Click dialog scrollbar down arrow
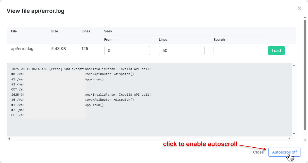Image resolution: width=308 pixels, height=163 pixels. click(x=305, y=140)
